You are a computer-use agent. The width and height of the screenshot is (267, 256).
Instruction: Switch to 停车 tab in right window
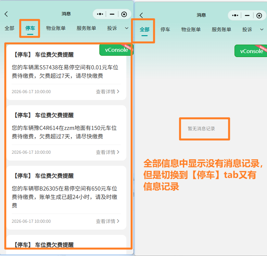165,30
